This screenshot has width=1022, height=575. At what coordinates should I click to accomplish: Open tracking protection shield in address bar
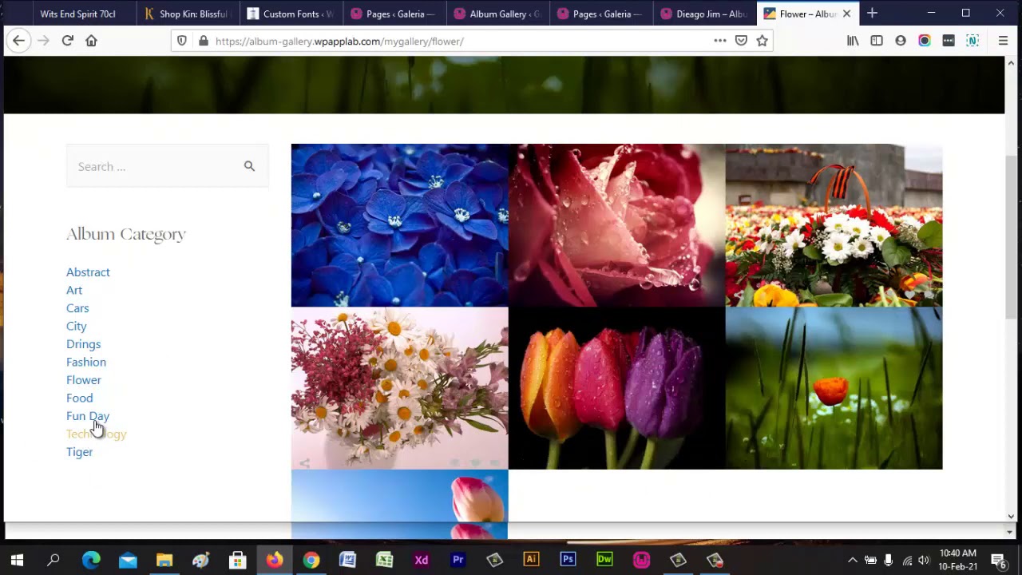tap(182, 41)
